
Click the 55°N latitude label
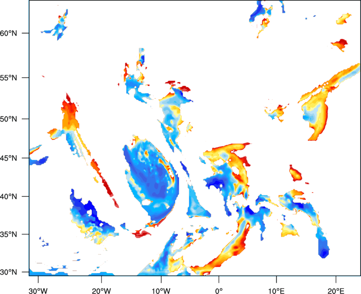(x=9, y=78)
